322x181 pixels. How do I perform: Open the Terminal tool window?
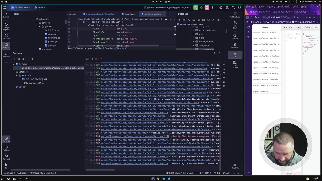[6, 157]
